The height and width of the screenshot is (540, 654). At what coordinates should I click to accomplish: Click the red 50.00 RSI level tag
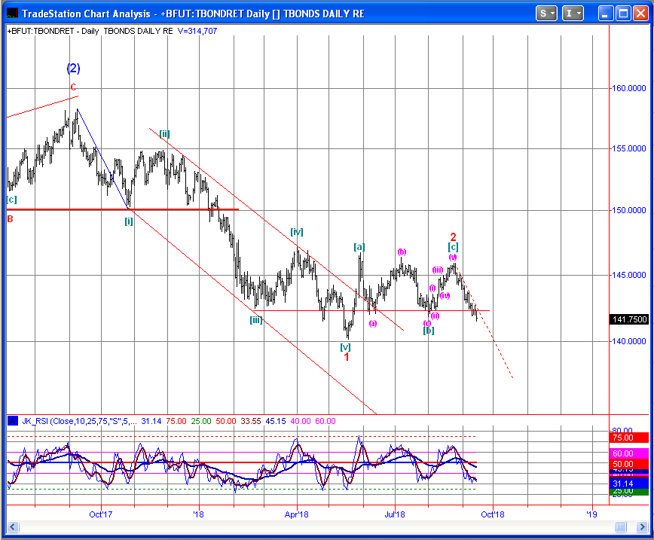[x=629, y=464]
